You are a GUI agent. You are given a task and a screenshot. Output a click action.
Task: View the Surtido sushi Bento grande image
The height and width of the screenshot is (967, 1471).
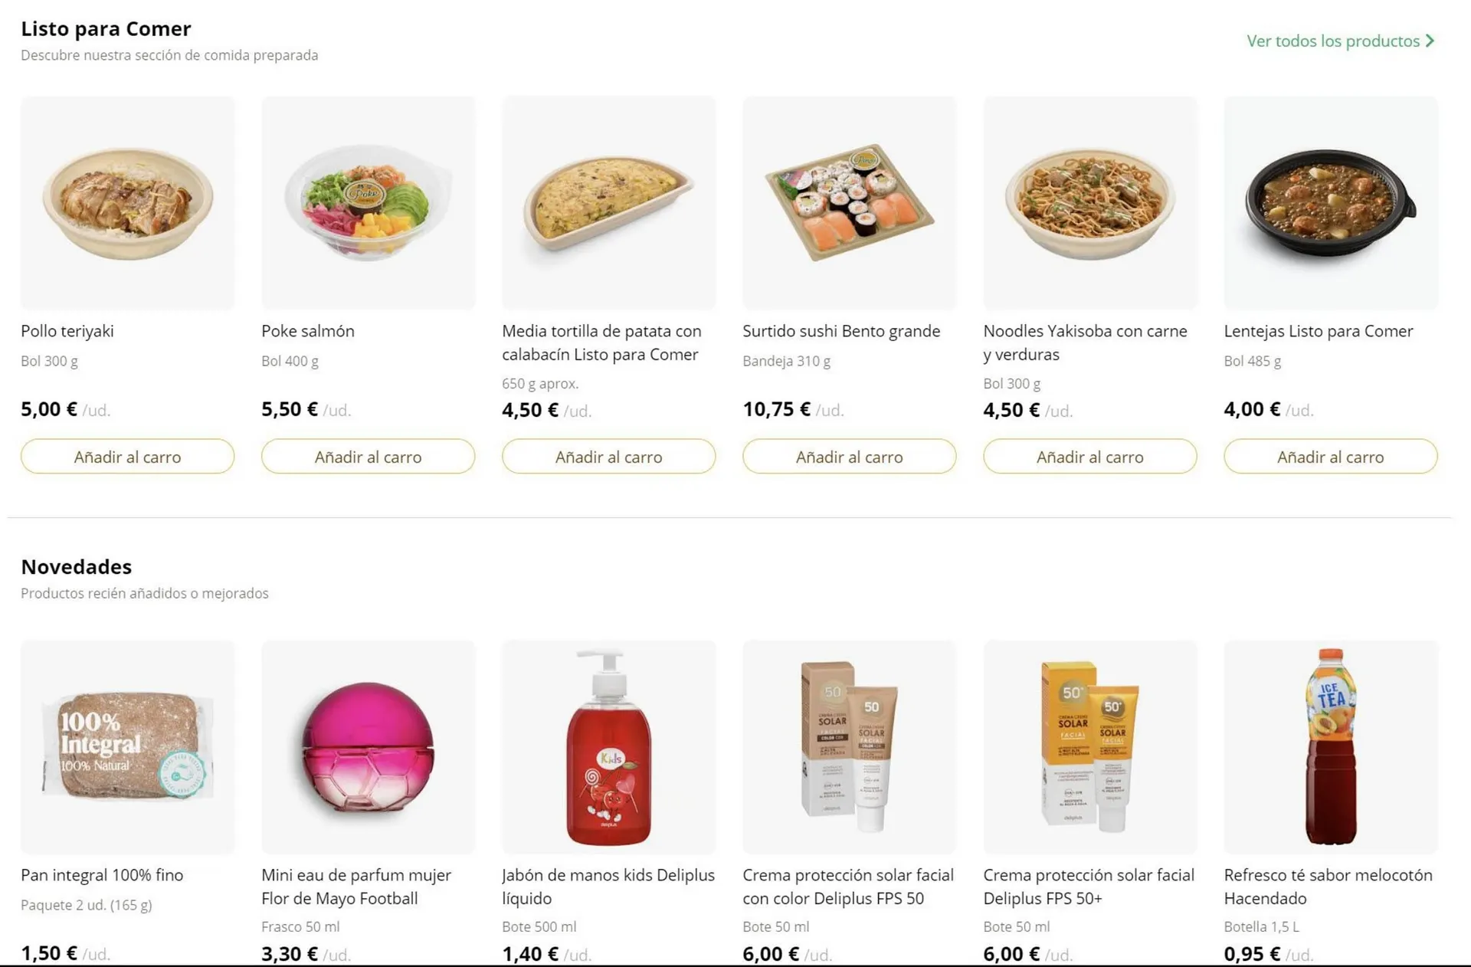(849, 203)
